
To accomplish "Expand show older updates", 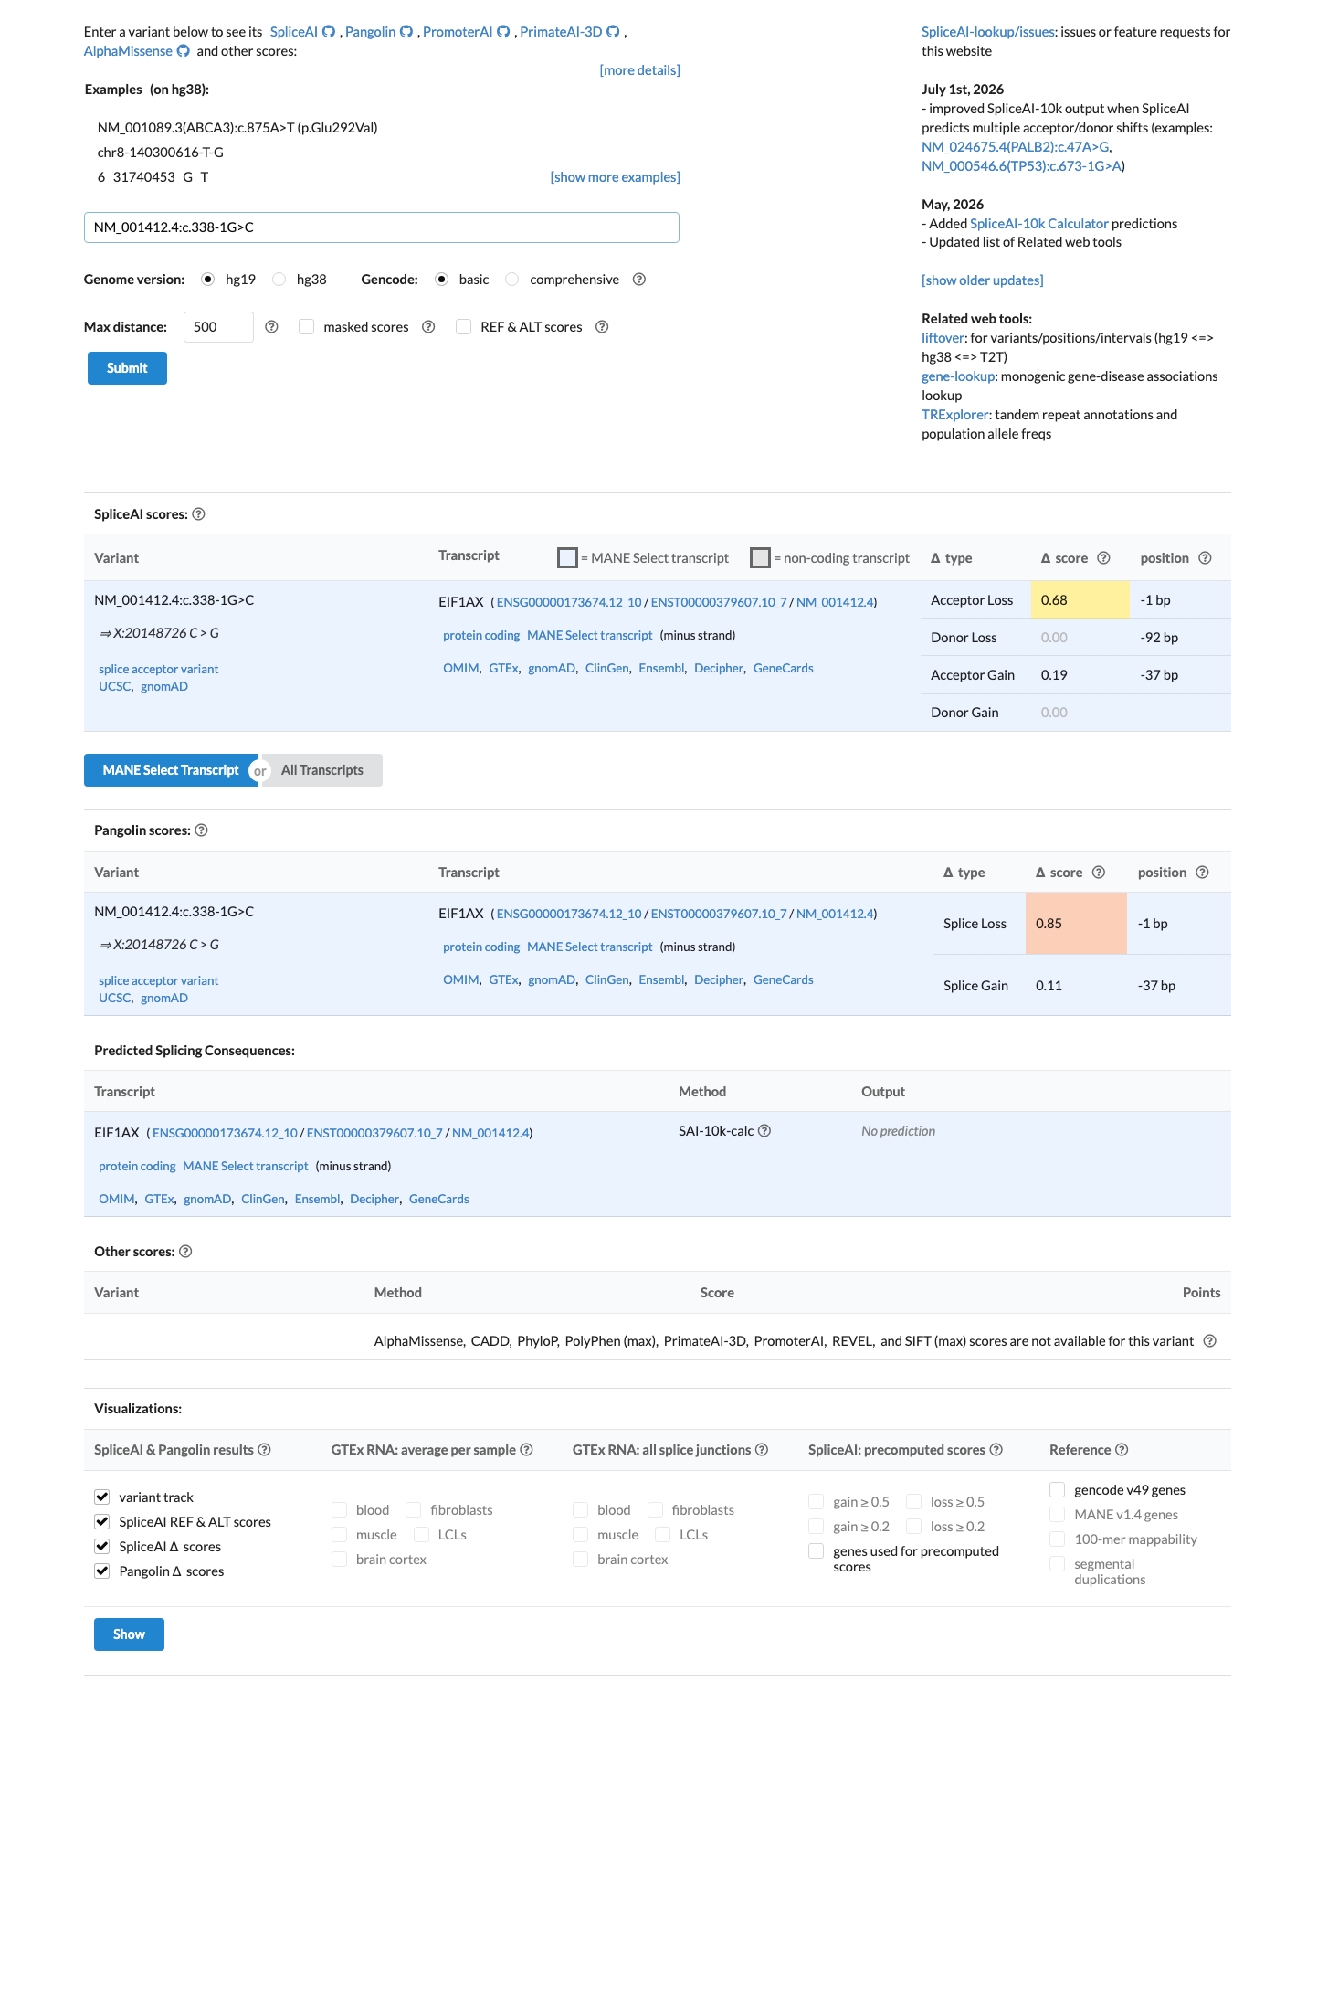I will pos(982,280).
